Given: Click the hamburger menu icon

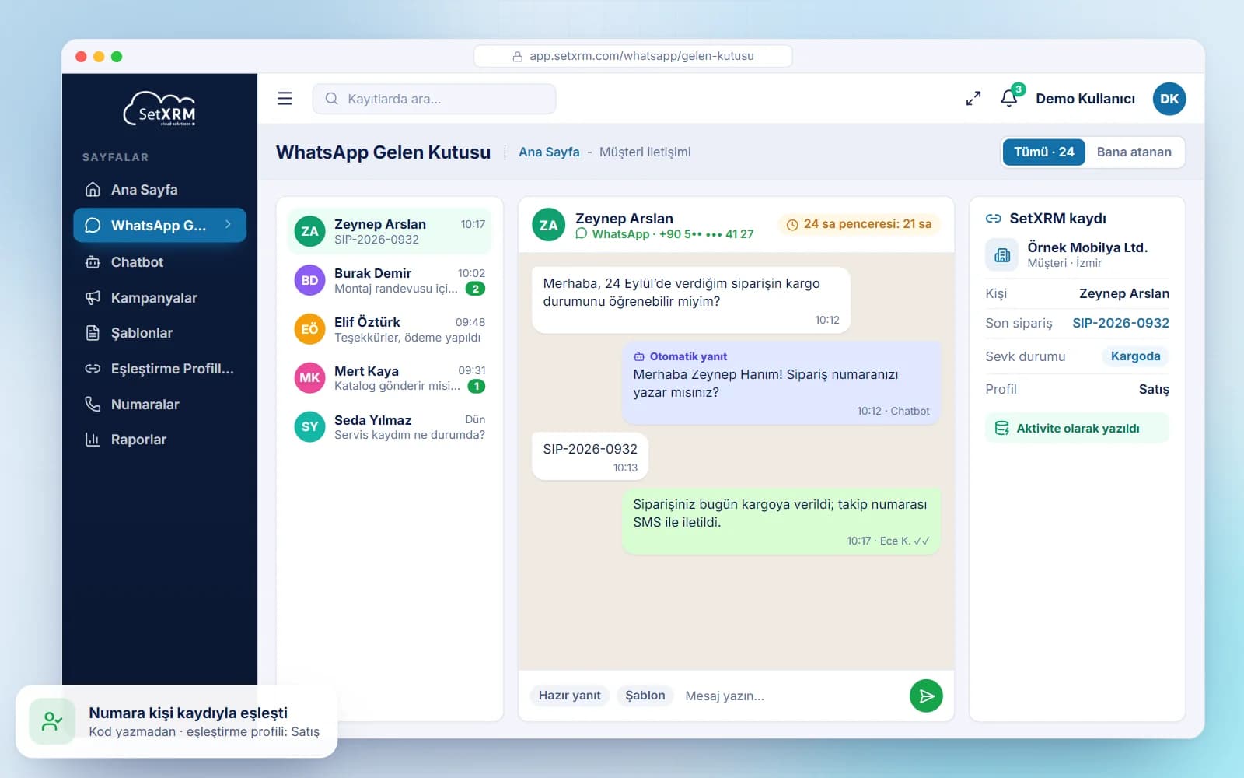Looking at the screenshot, I should click(x=285, y=99).
